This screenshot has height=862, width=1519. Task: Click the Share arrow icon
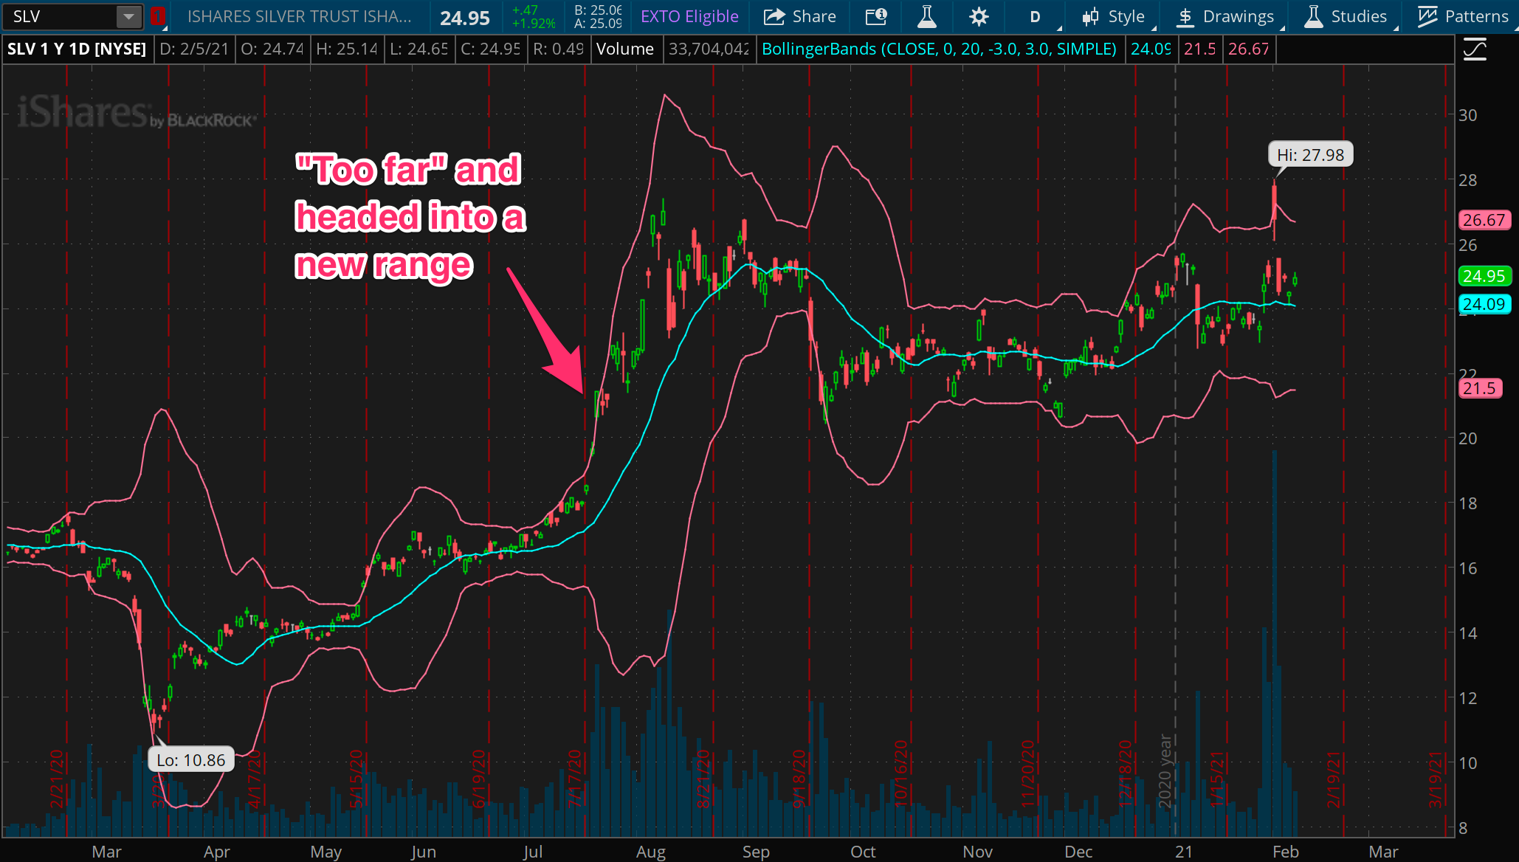point(774,16)
